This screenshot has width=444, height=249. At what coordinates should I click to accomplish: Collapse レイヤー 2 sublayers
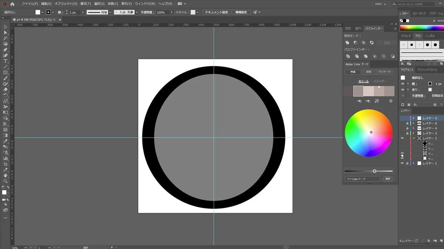click(414, 138)
